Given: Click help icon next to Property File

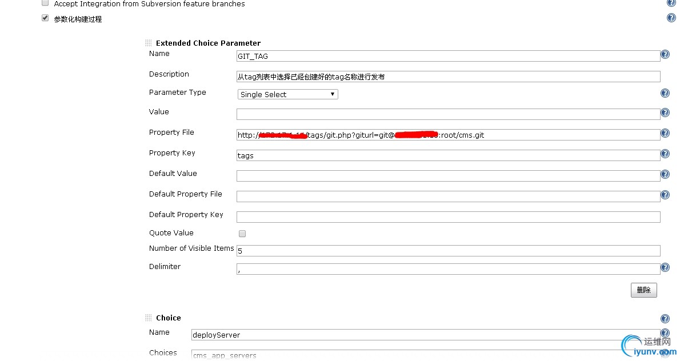Looking at the screenshot, I should click(665, 133).
